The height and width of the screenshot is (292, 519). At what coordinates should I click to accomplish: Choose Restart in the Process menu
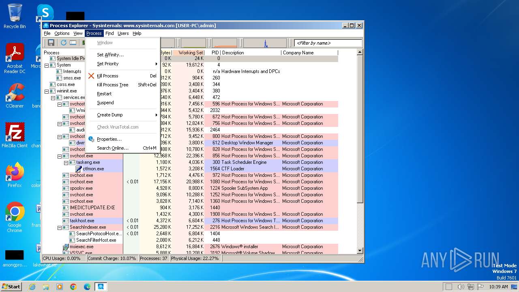pos(123,94)
